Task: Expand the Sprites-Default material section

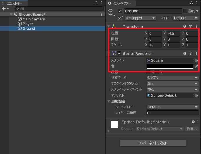Action: [x=109, y=131]
